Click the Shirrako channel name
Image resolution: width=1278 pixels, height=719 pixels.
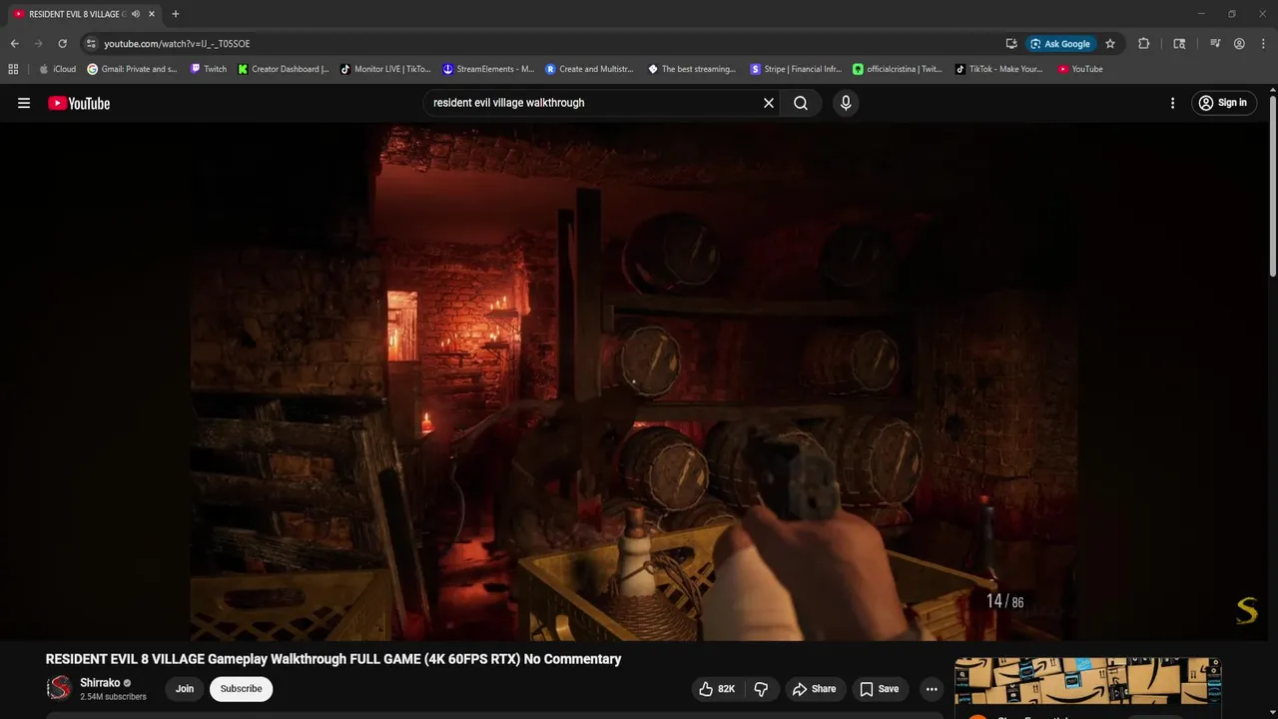100,683
